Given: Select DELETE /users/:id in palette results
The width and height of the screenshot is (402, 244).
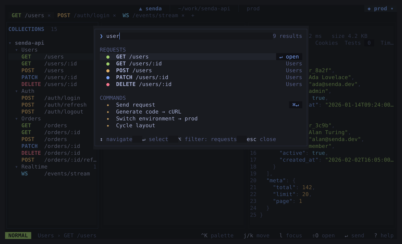Looking at the screenshot, I should tap(201, 84).
